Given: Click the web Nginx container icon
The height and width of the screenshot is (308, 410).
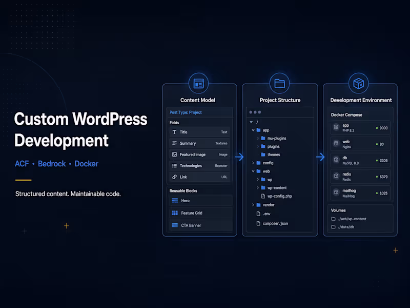Looking at the screenshot, I should pyautogui.click(x=336, y=144).
